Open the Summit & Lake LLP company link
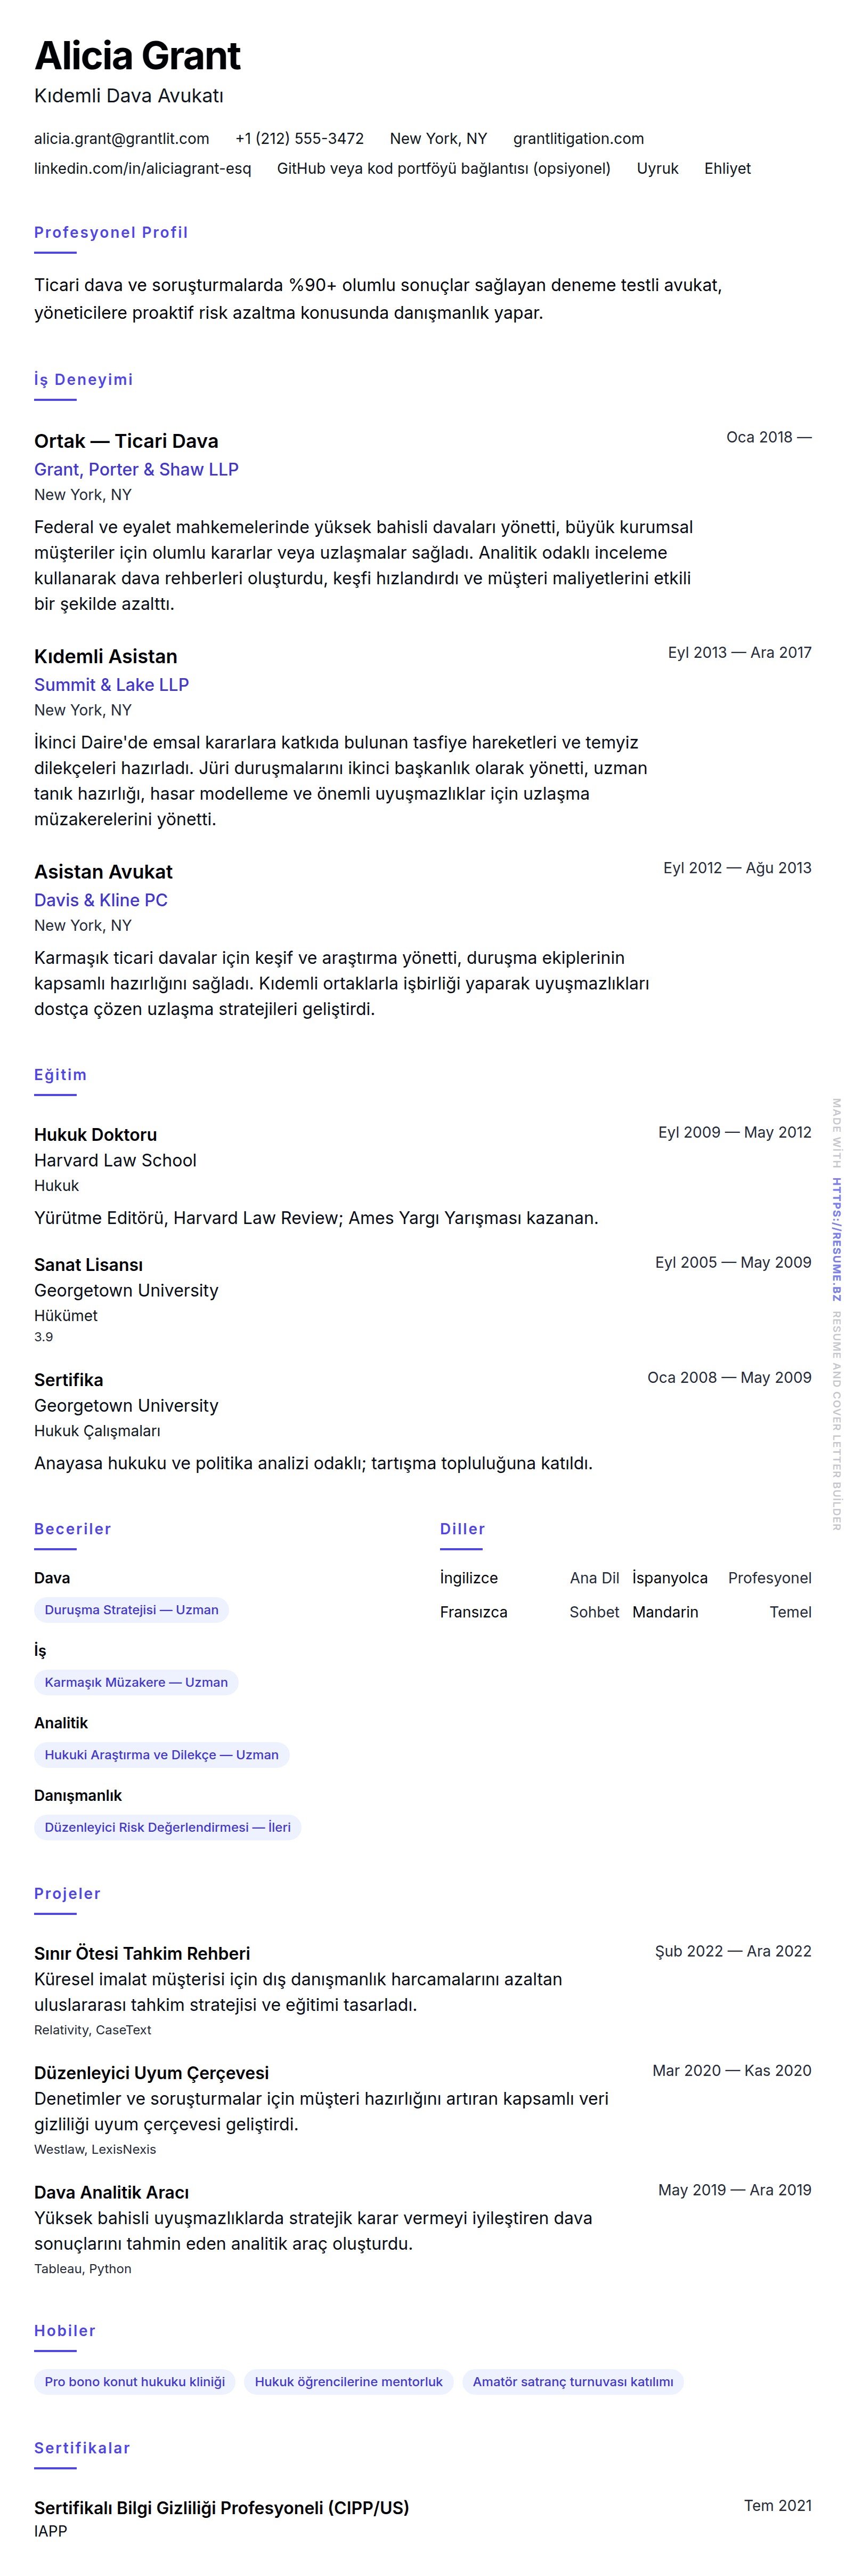 111,685
